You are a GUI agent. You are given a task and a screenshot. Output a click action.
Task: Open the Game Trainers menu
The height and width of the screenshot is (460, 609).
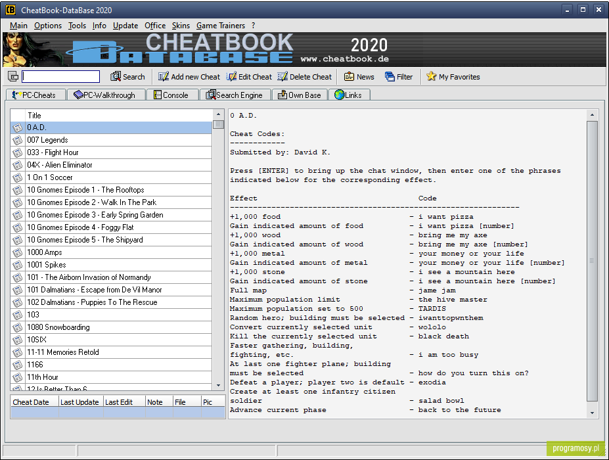[x=221, y=26]
